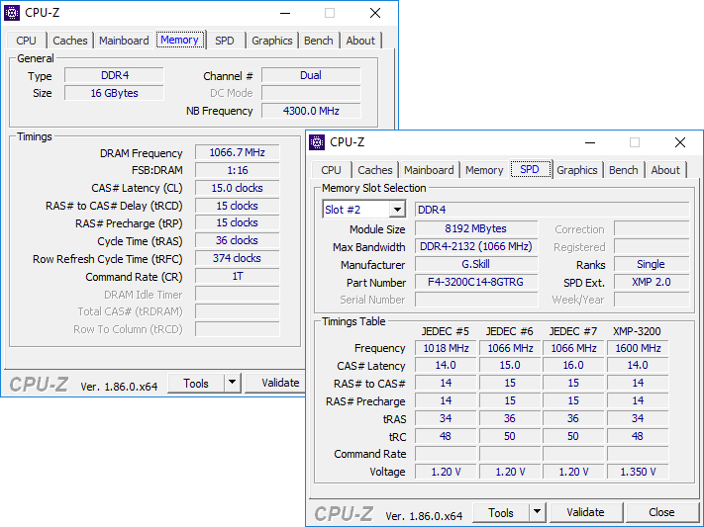The width and height of the screenshot is (704, 527).
Task: Open Tools dropdown arrow in the Memory window
Action: (232, 383)
